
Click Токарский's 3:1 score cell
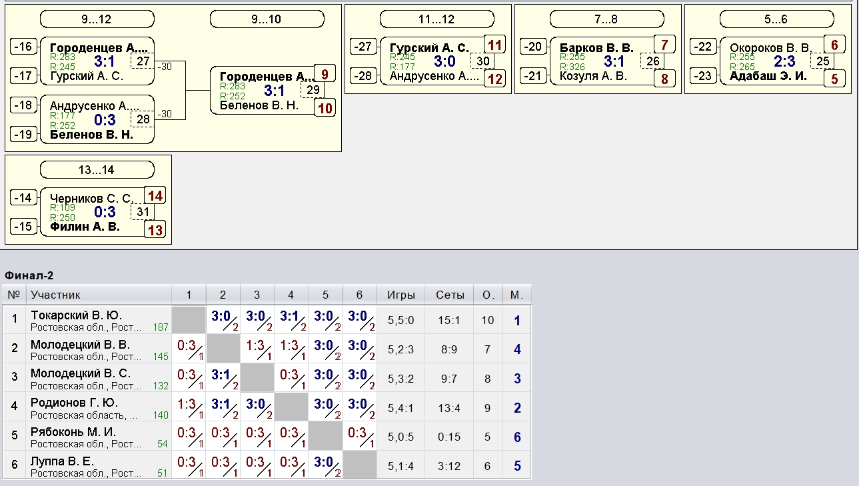(291, 320)
